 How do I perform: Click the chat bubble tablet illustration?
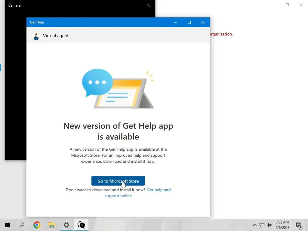[x=118, y=89]
